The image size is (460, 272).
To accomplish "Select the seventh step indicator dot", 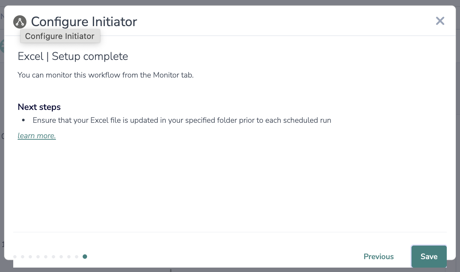I will (61, 257).
